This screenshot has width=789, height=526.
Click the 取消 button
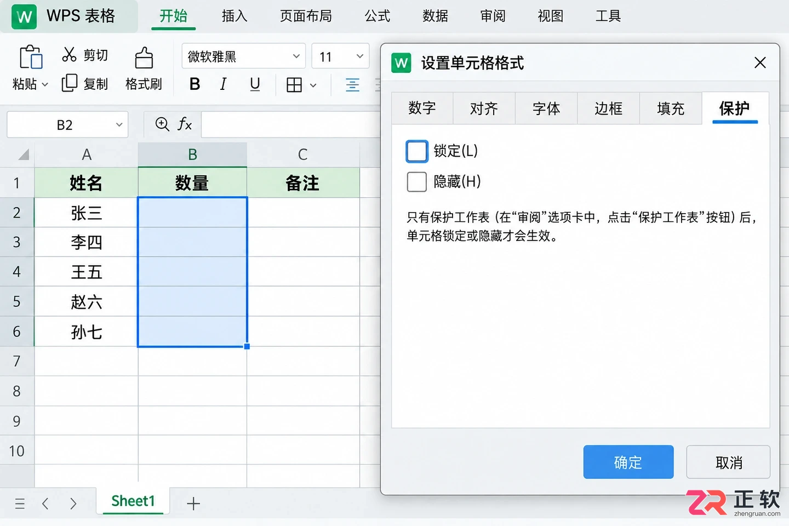(728, 462)
